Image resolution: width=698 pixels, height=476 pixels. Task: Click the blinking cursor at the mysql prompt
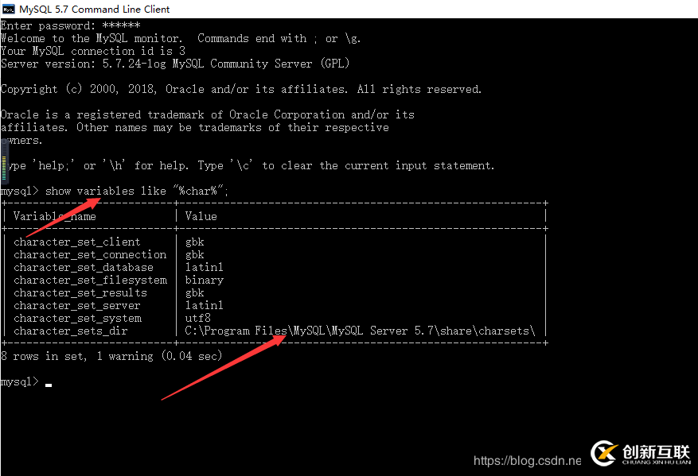[x=48, y=383]
